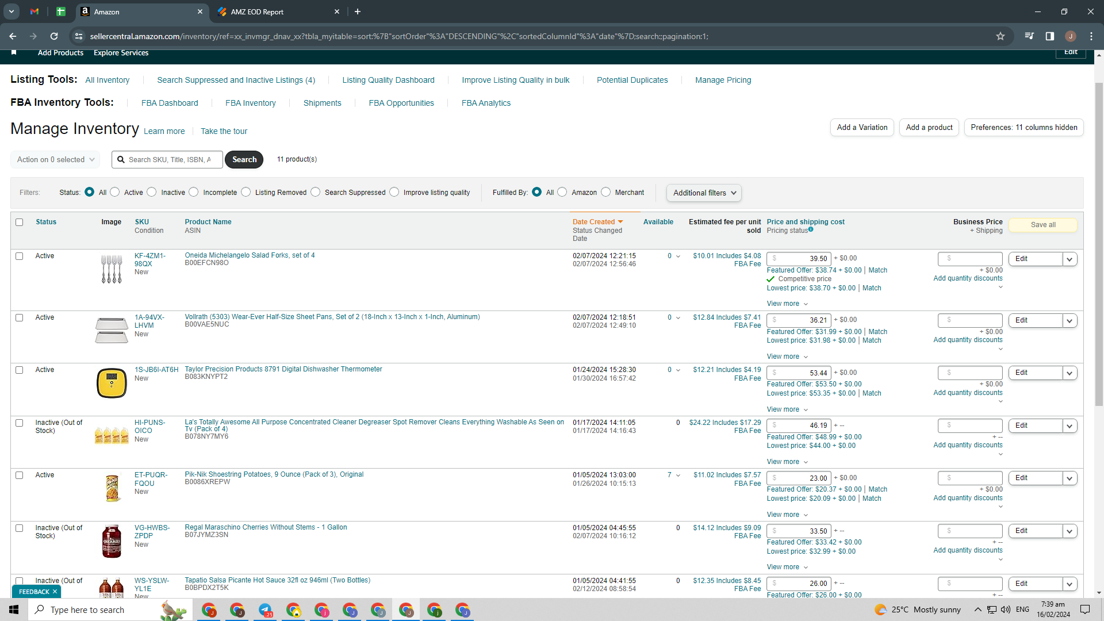Screen dimensions: 1104x621
Task: Open the media controls icon in the toolbar
Action: click(x=1029, y=36)
